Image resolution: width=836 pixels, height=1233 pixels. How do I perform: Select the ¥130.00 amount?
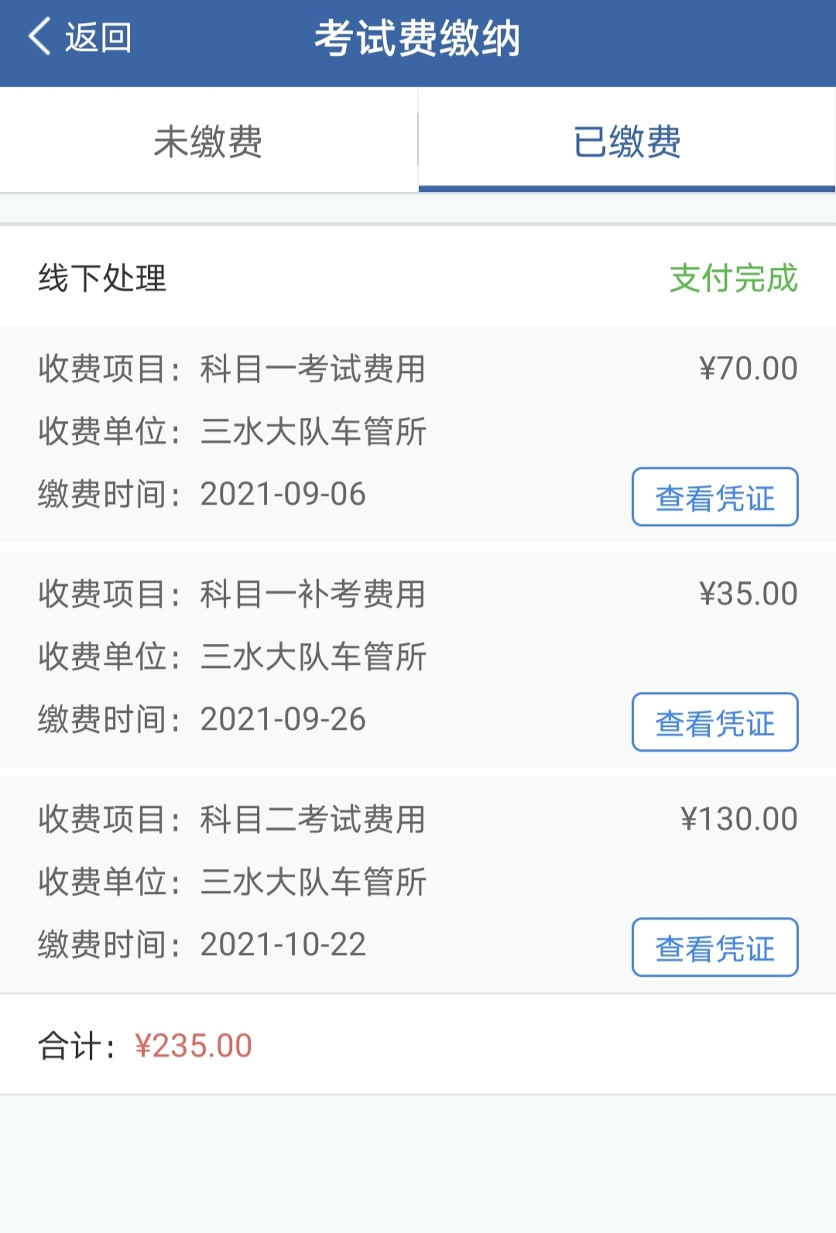738,819
